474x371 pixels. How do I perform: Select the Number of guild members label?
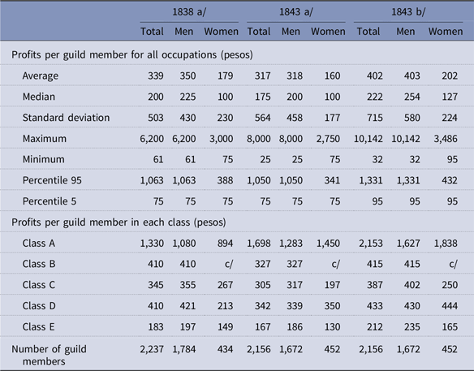(x=49, y=356)
